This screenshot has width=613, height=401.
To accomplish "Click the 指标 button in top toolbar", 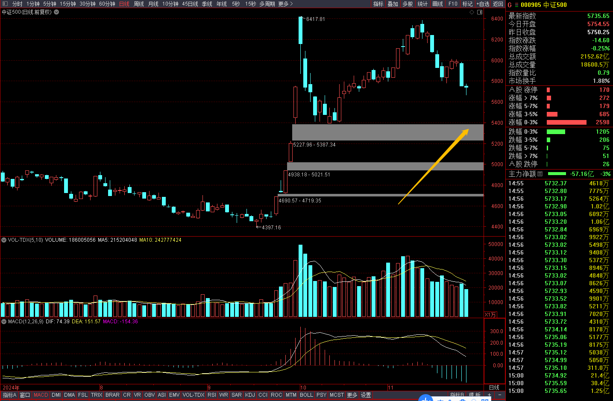I will tap(378, 4).
